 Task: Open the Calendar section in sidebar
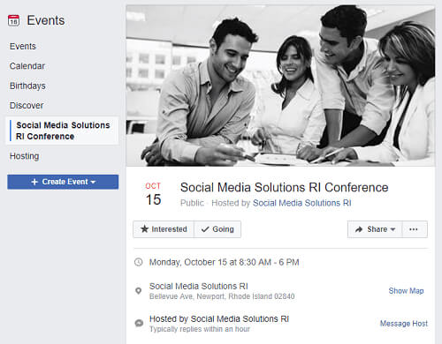click(27, 66)
